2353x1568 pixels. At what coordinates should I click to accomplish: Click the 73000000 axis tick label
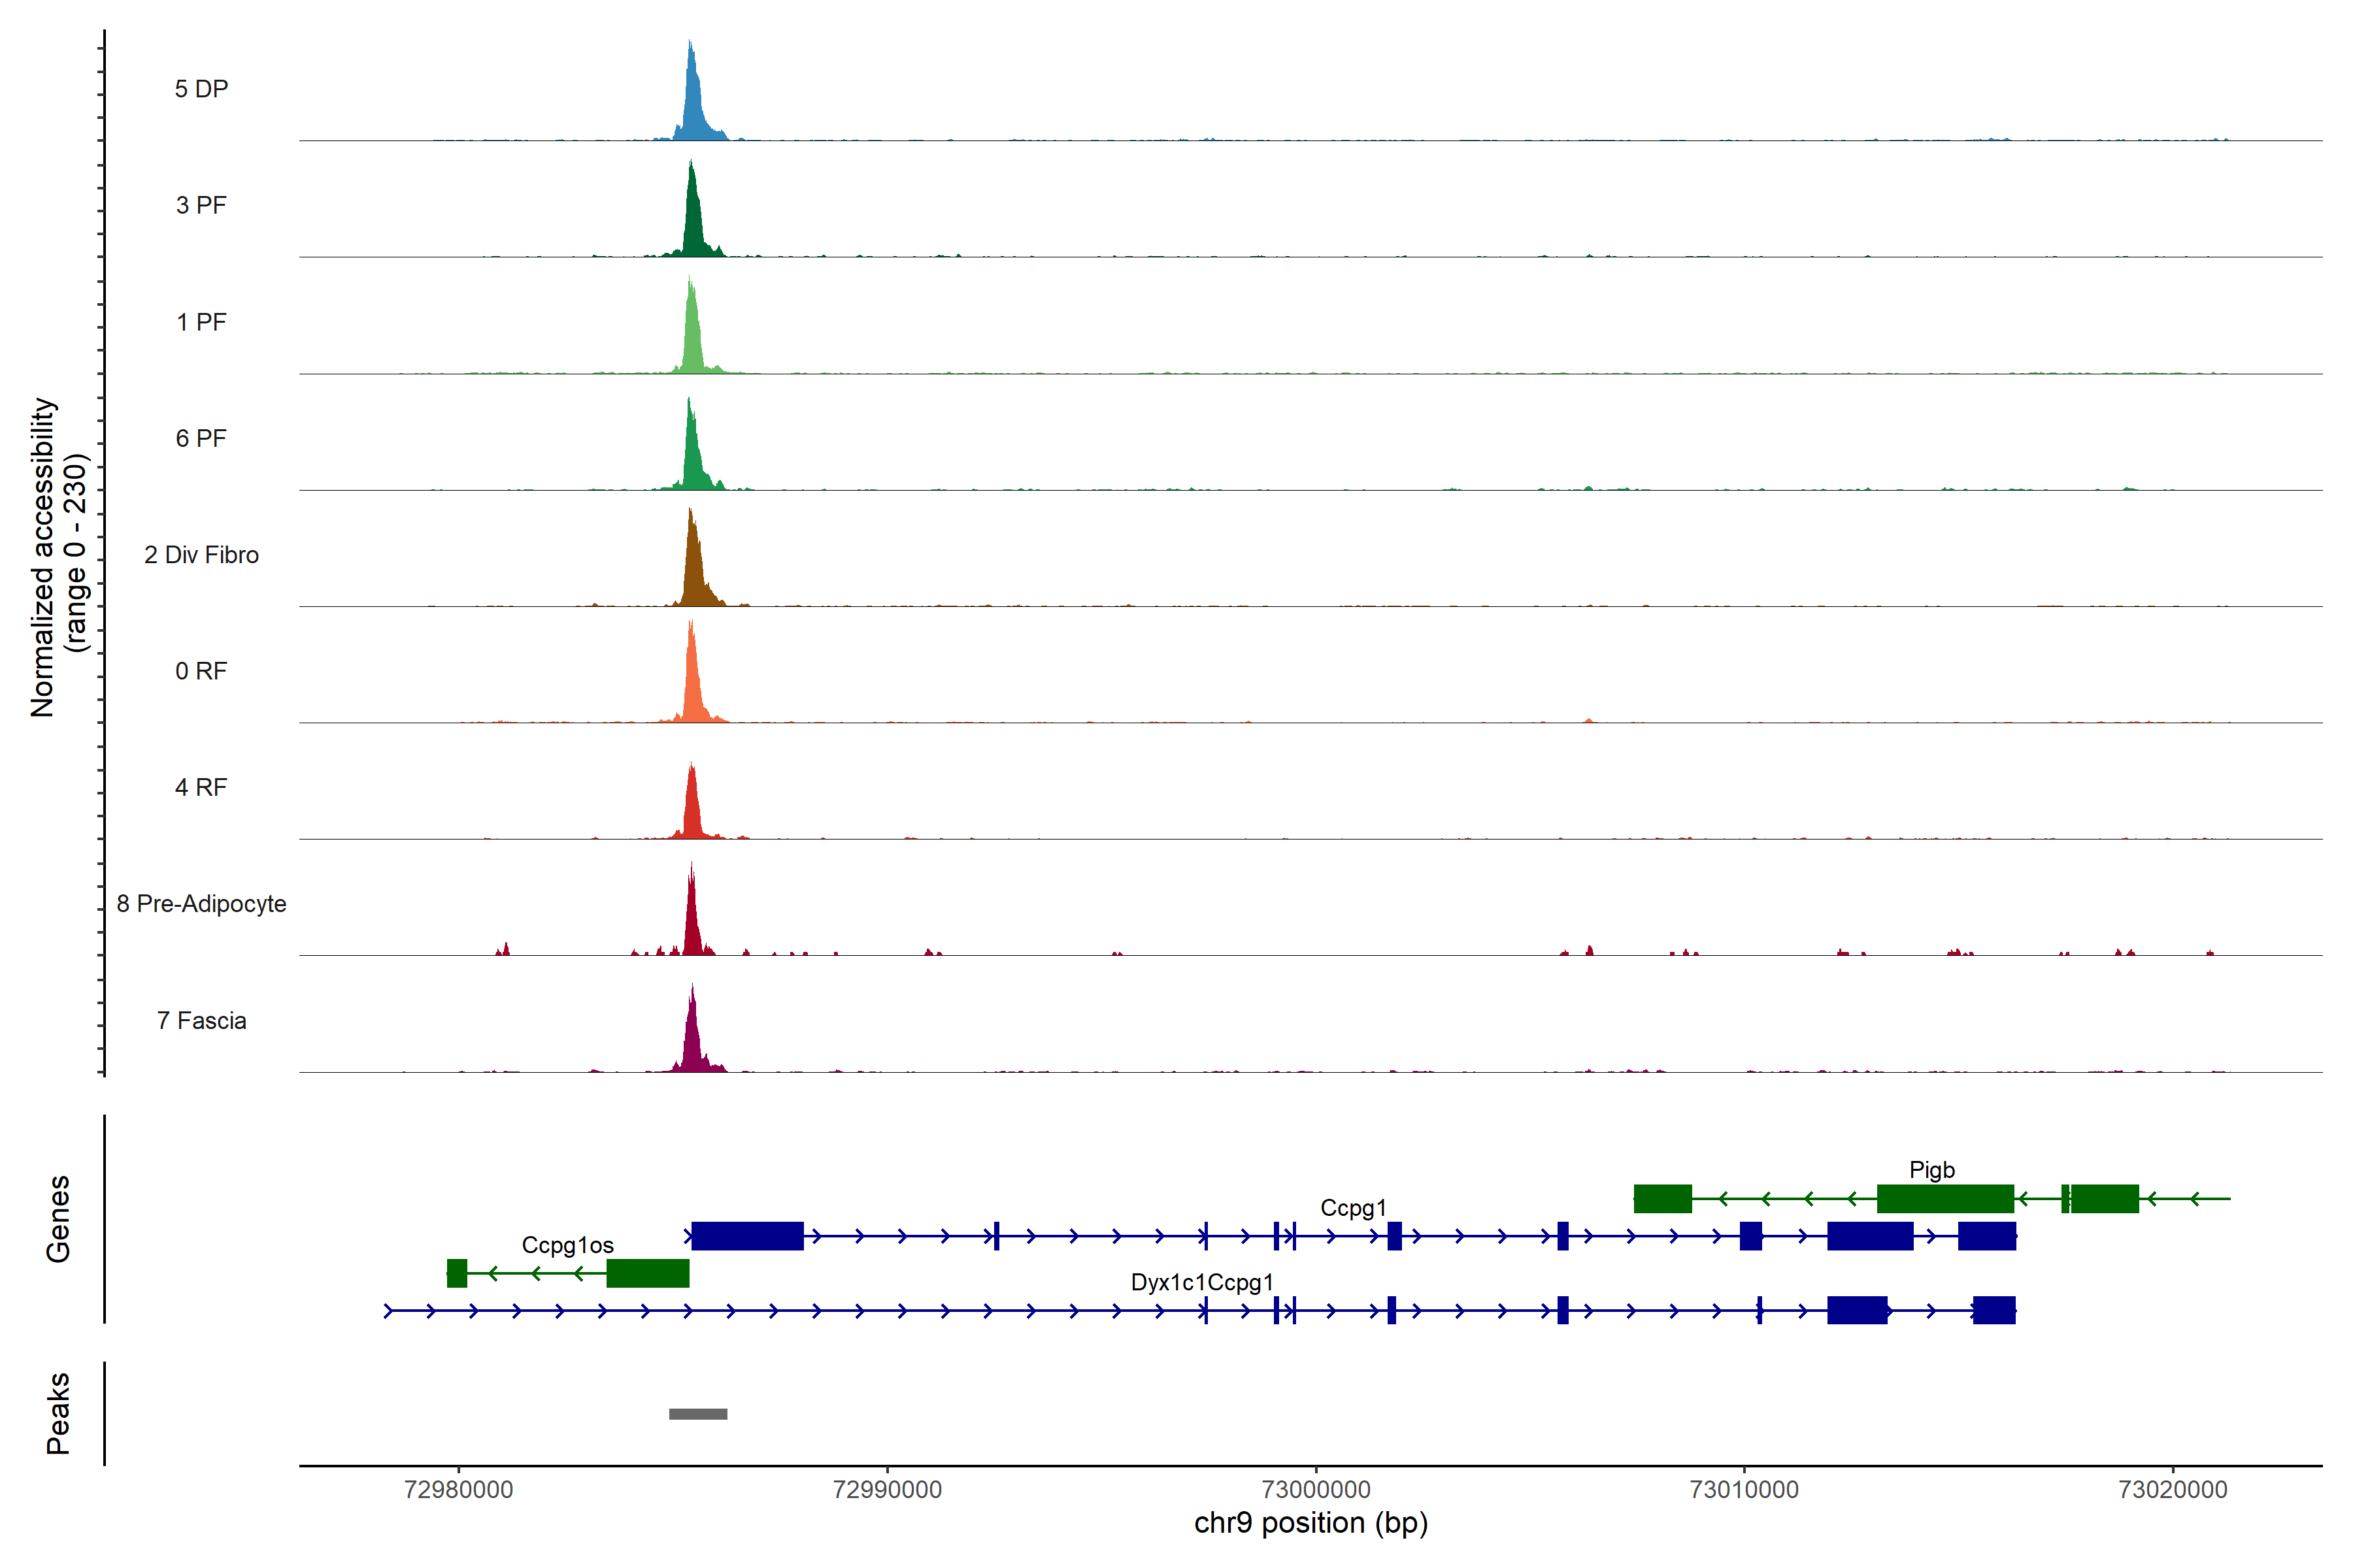(x=1316, y=1489)
